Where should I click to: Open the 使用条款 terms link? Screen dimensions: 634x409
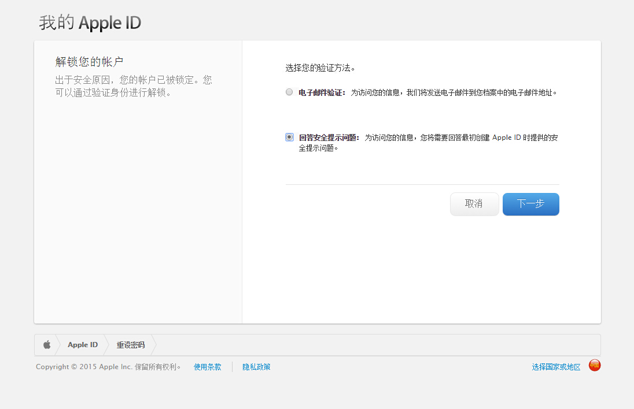click(x=208, y=367)
